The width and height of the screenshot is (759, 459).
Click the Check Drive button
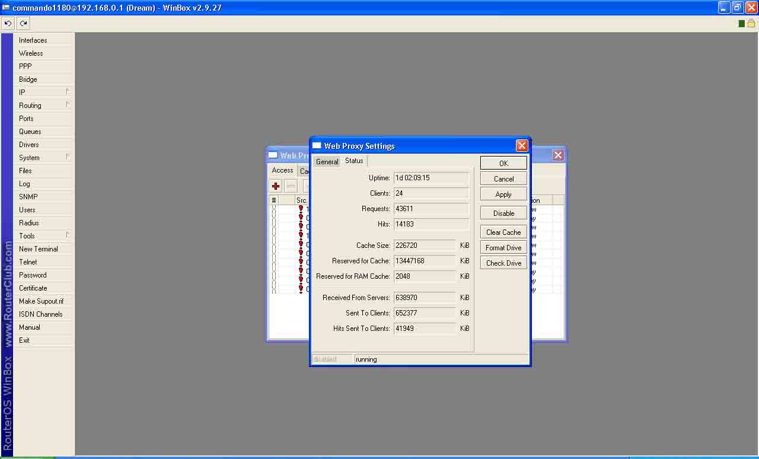click(503, 263)
